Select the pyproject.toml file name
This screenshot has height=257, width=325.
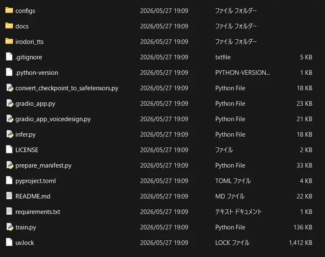point(35,181)
